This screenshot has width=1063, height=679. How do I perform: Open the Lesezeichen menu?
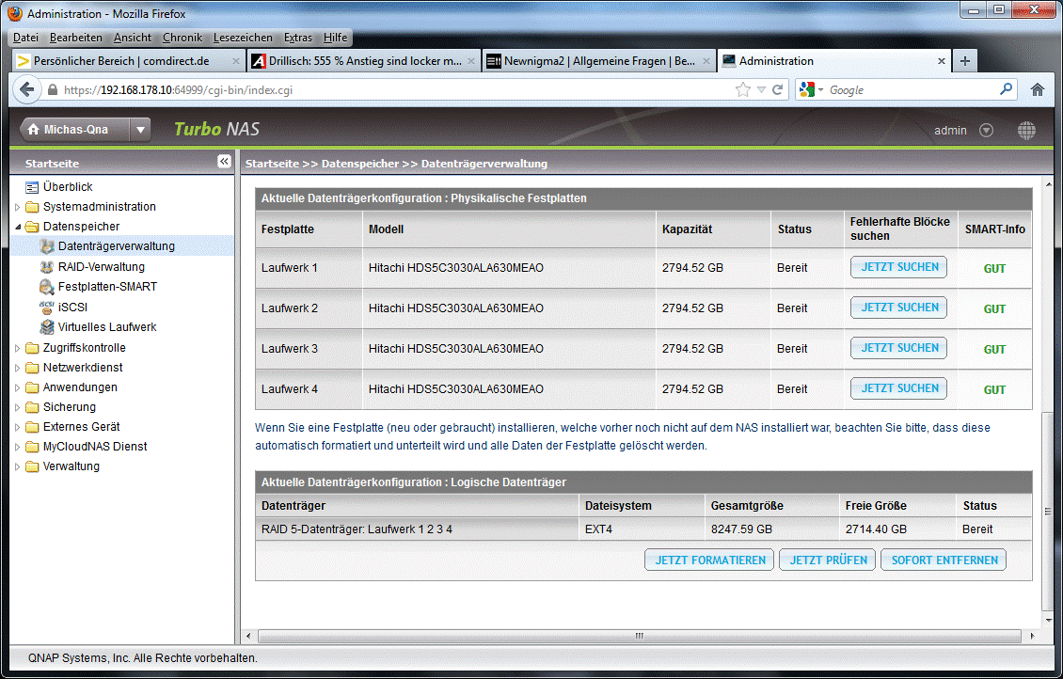click(243, 38)
